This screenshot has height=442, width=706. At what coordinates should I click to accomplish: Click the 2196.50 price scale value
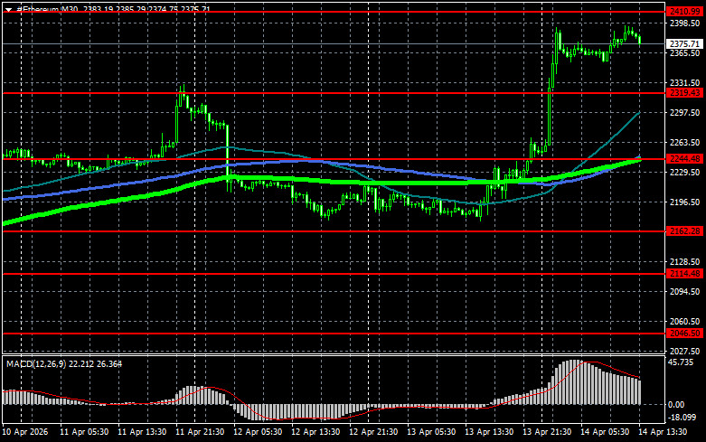tap(684, 202)
